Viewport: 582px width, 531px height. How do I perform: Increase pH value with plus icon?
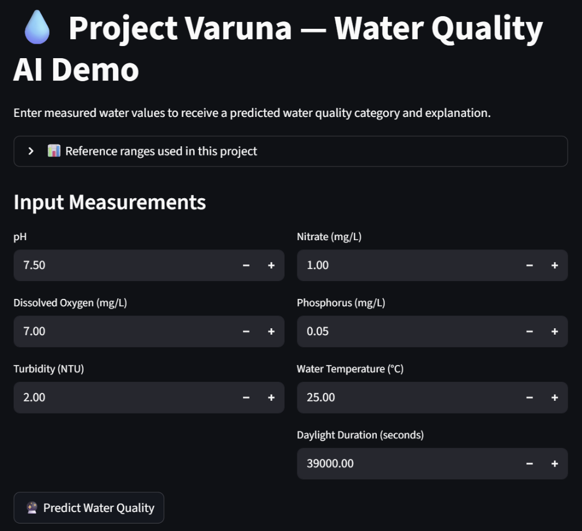pyautogui.click(x=271, y=265)
